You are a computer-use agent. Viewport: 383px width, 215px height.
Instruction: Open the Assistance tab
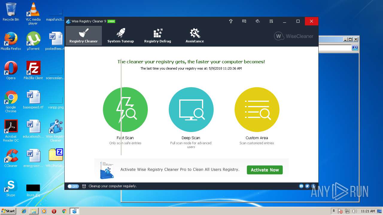195,36
